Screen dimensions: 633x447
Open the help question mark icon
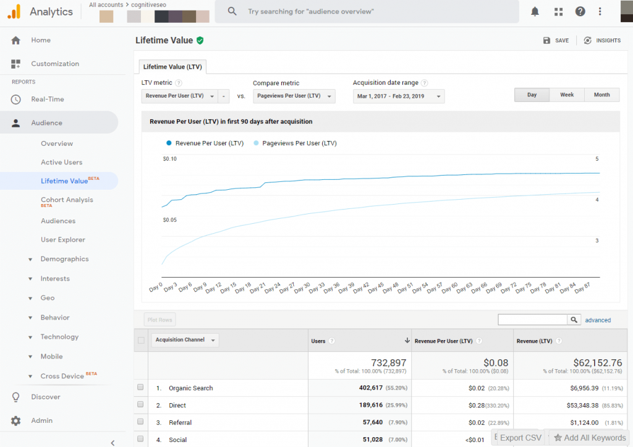click(x=580, y=12)
